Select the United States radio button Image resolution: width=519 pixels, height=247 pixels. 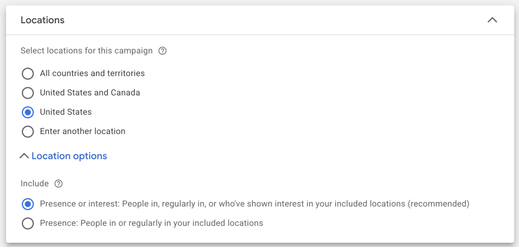pos(28,112)
